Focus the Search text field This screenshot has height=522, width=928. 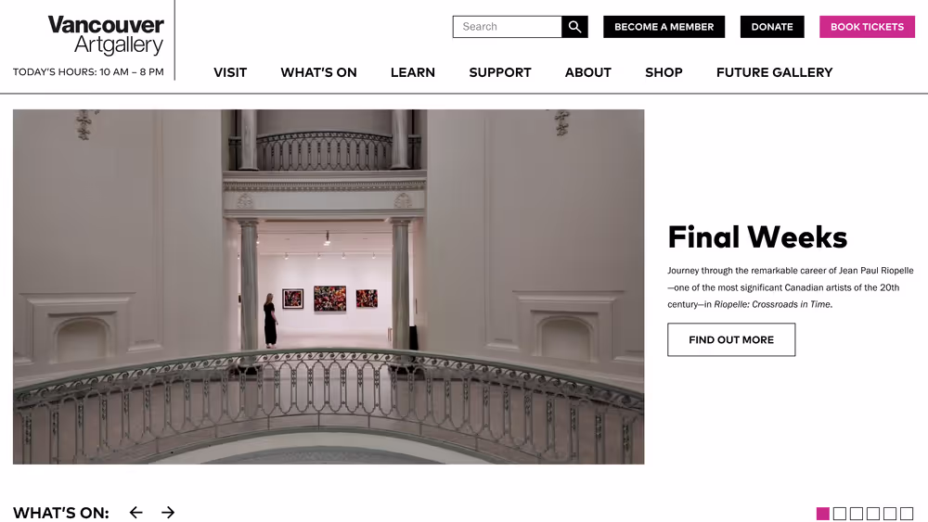tap(508, 27)
